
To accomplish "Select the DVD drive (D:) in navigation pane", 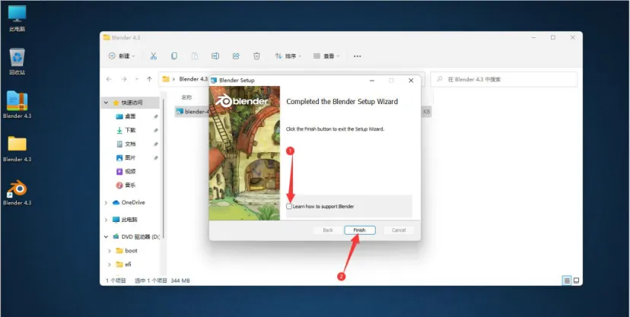I will 136,236.
